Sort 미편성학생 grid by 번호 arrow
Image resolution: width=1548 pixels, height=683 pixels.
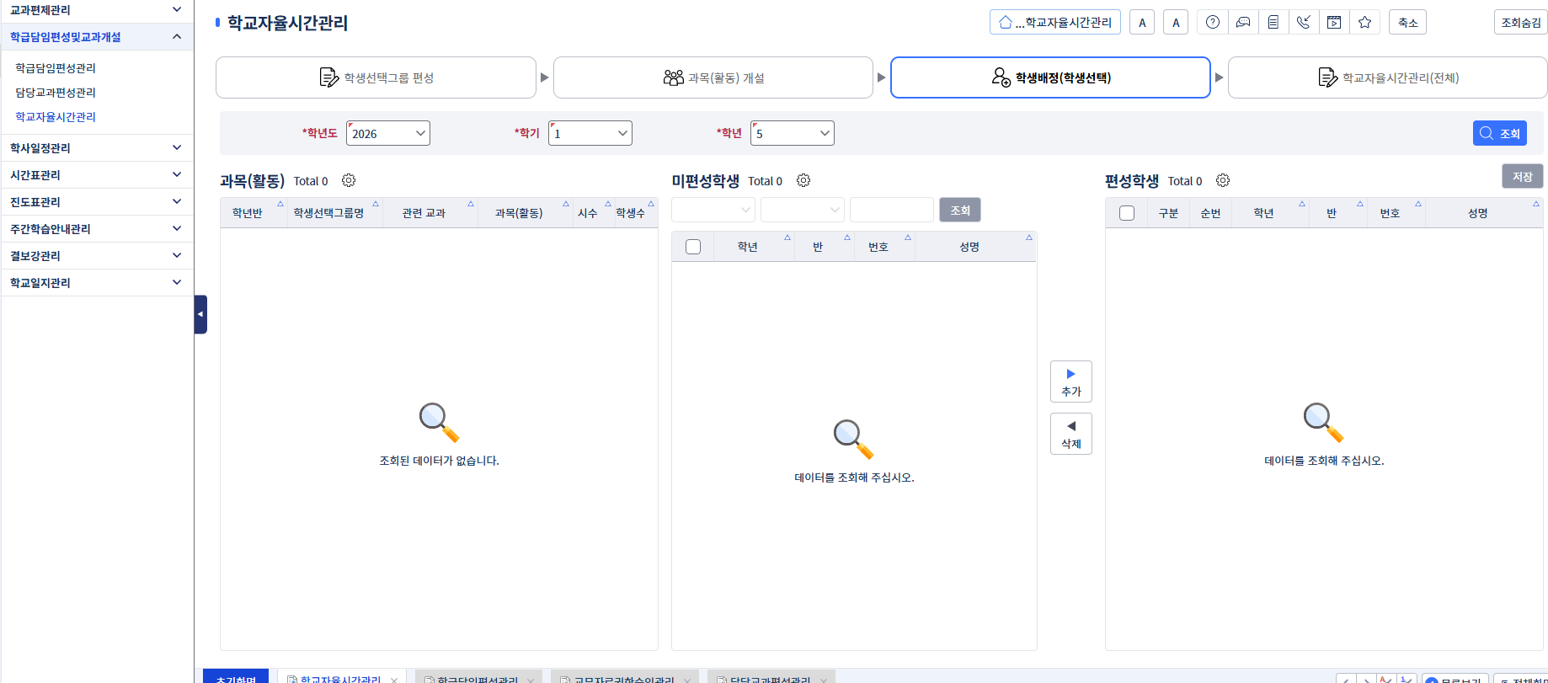click(908, 237)
